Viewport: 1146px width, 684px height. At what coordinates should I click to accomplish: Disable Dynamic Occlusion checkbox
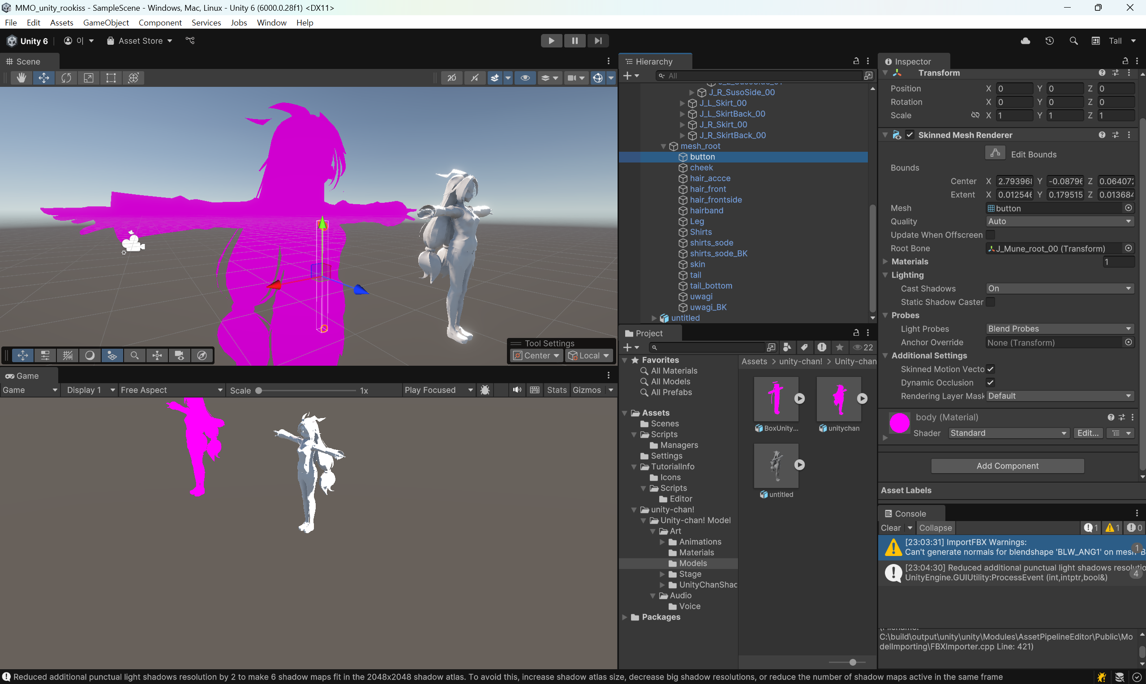click(991, 382)
